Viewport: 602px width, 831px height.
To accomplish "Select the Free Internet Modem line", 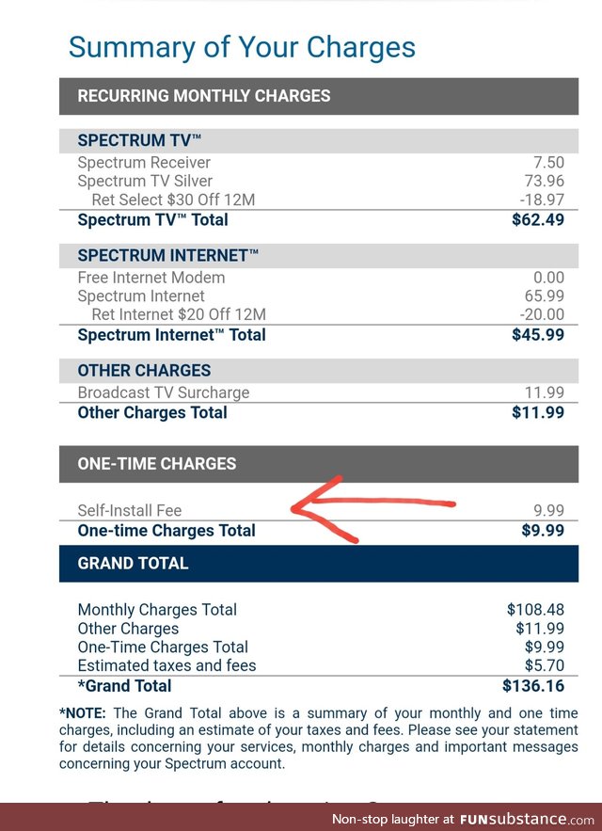I will tap(319, 278).
